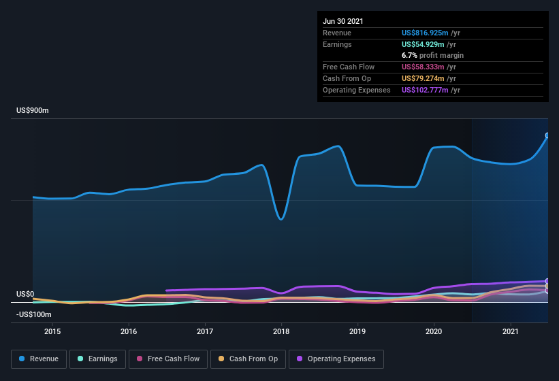Click the Cash From Op tooltip label

pyautogui.click(x=347, y=78)
